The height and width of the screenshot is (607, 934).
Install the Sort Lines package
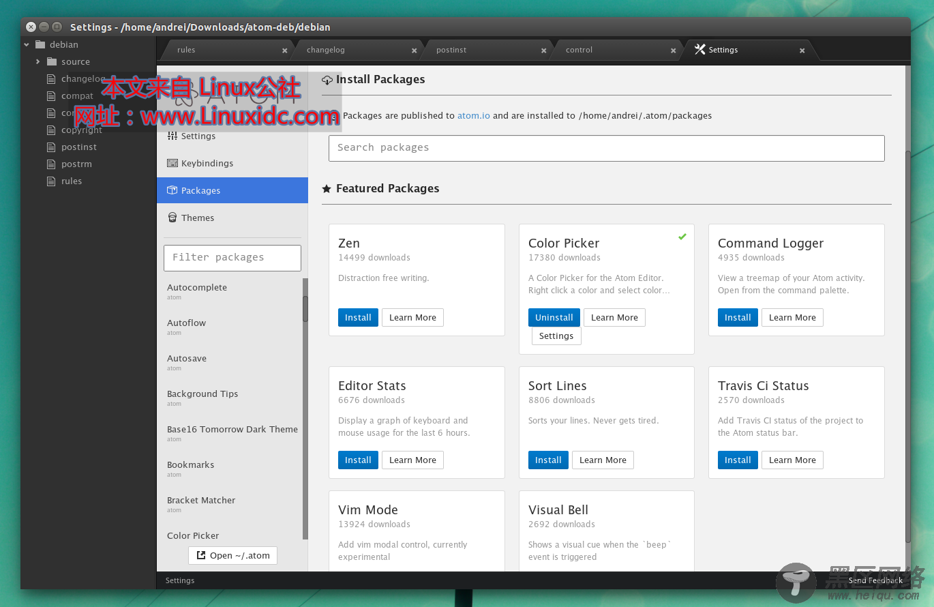(548, 460)
